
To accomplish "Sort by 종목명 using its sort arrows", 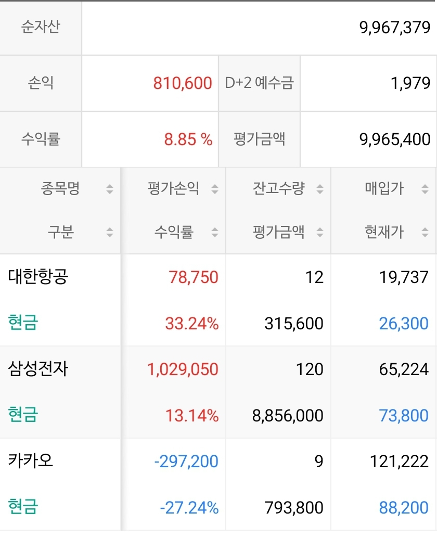I will 109,189.
